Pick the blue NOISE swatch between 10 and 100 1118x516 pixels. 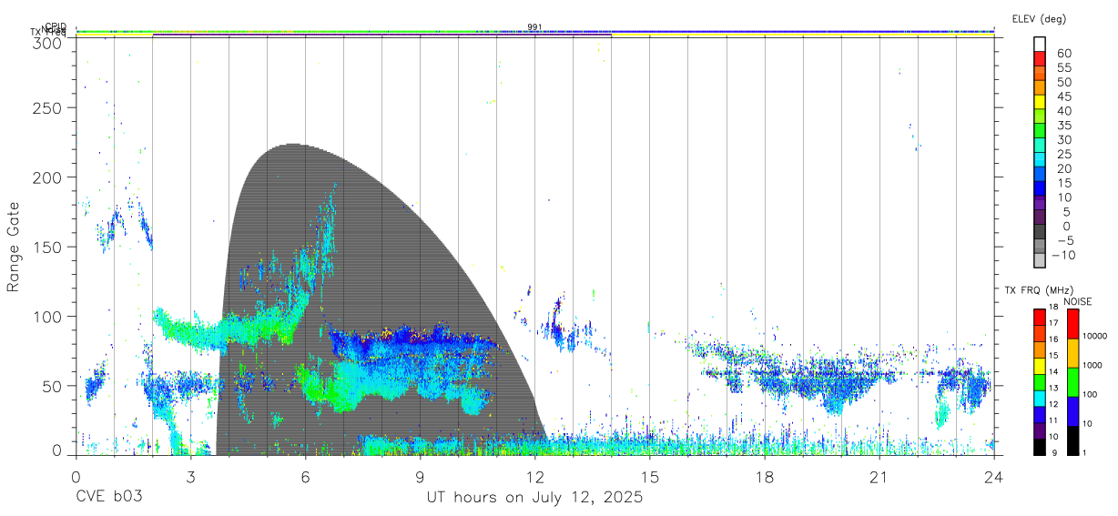coord(1072,410)
